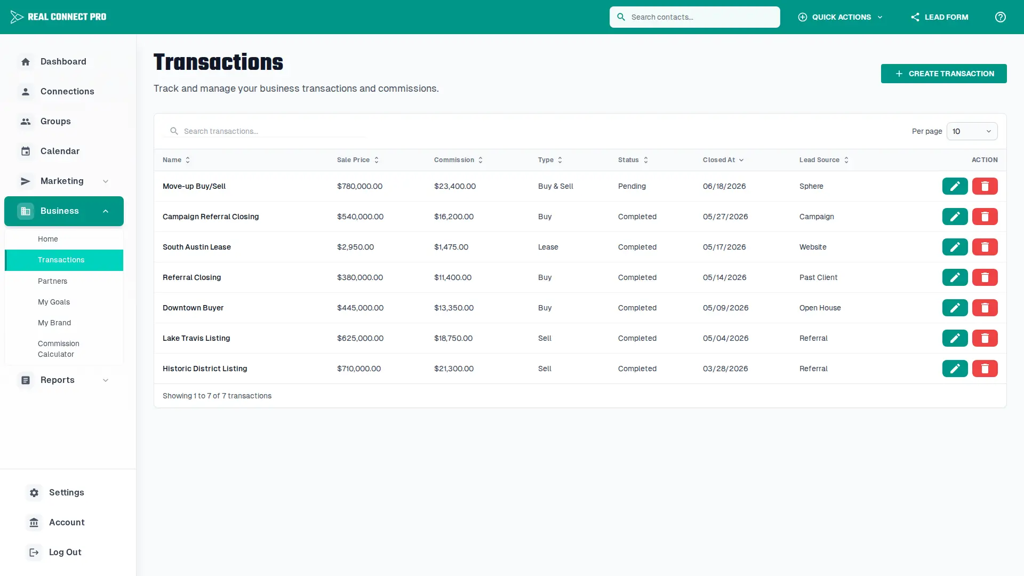Collapse the Business sidebar section

[64, 211]
